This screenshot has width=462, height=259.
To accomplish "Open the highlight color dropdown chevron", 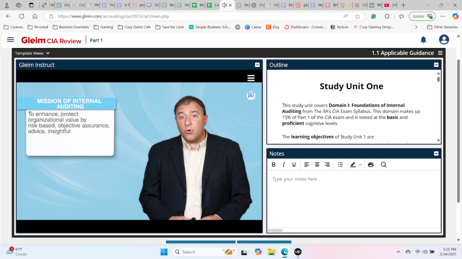I will tap(360, 165).
